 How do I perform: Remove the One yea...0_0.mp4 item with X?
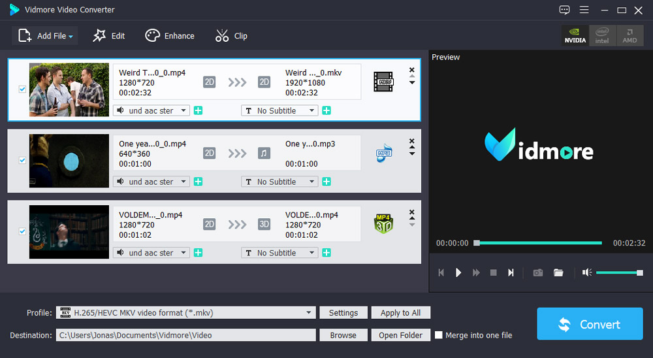412,141
